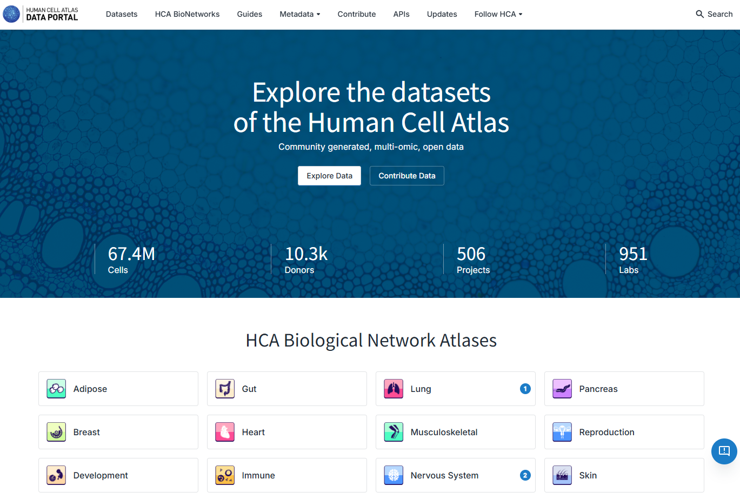The width and height of the screenshot is (740, 499).
Task: Open the Heart atlas icon
Action: point(225,432)
